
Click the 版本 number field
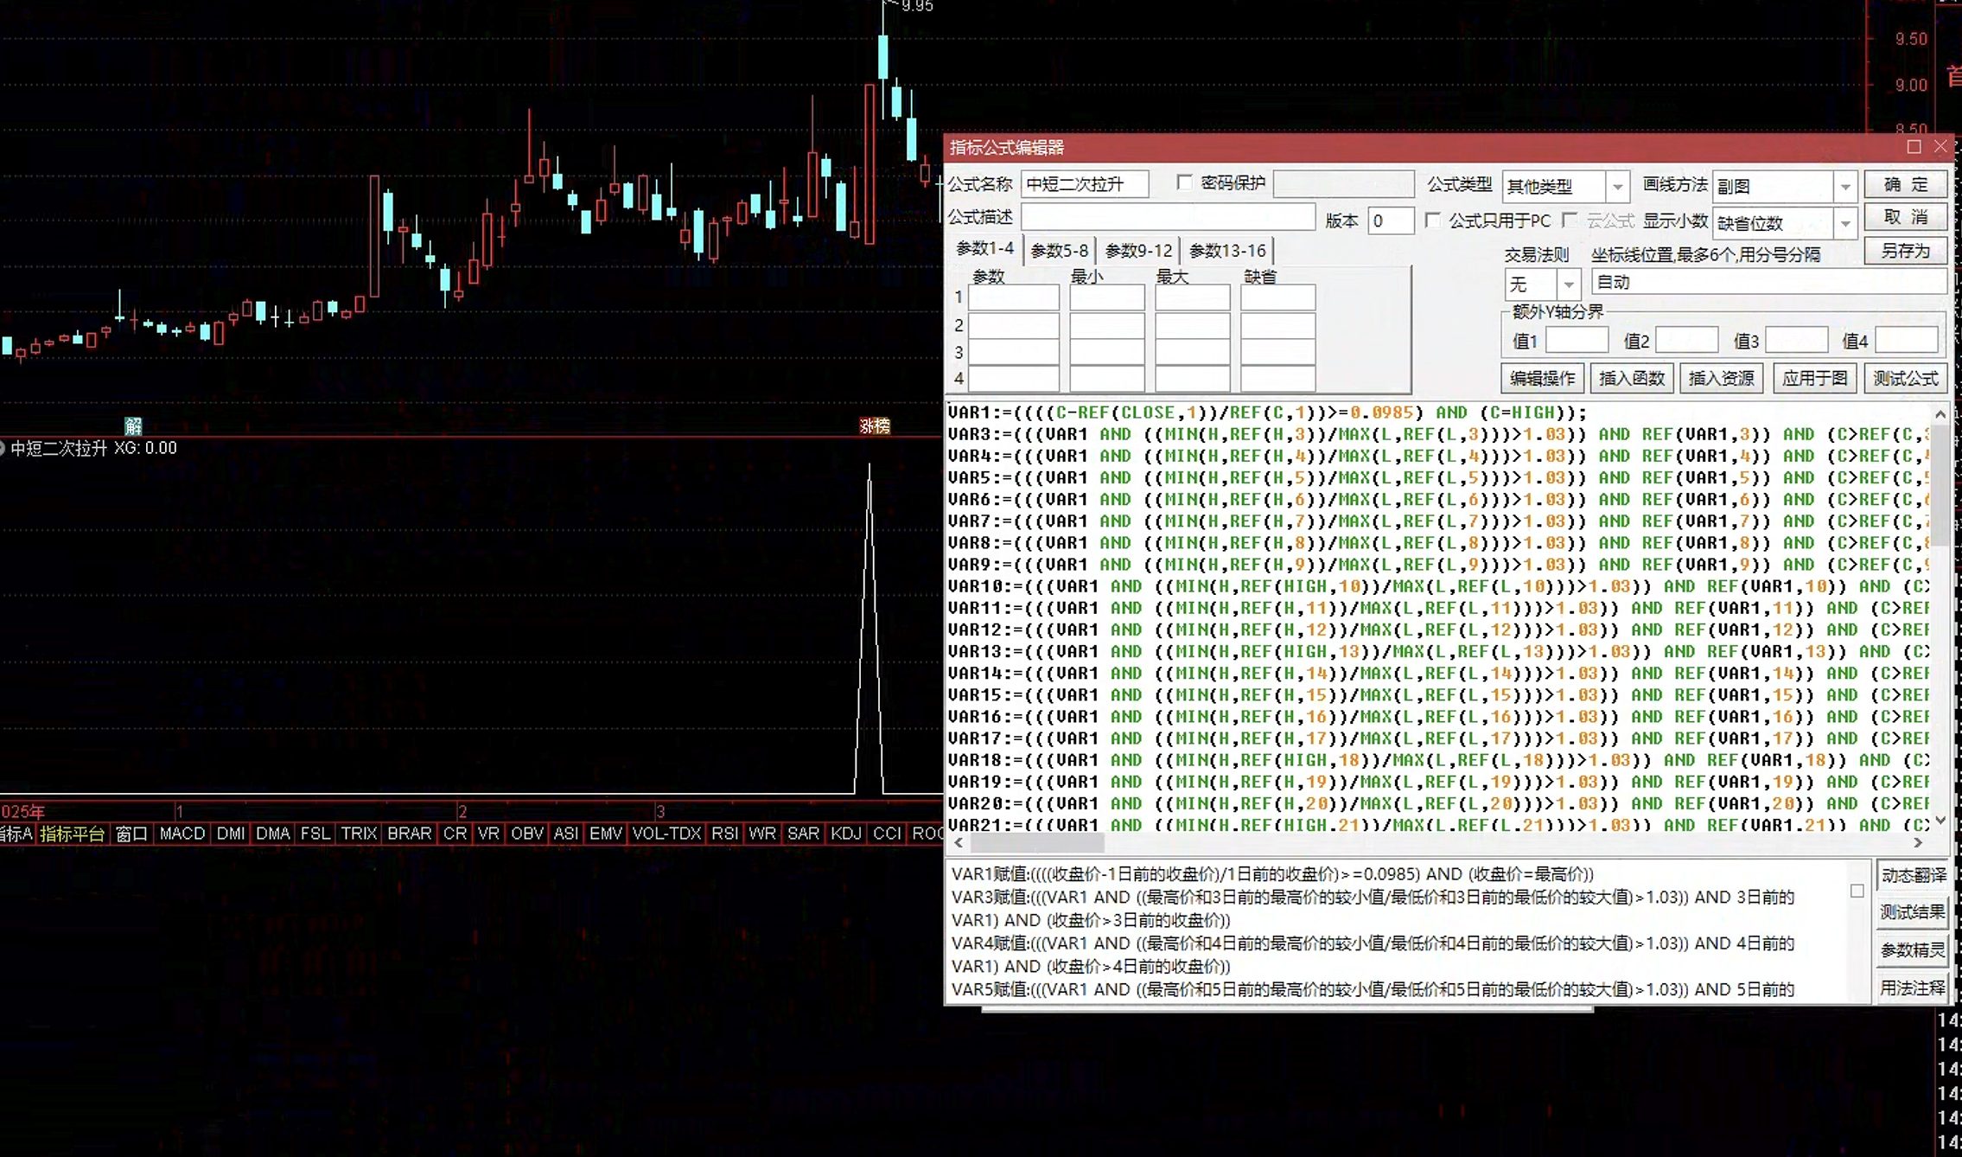(x=1392, y=221)
